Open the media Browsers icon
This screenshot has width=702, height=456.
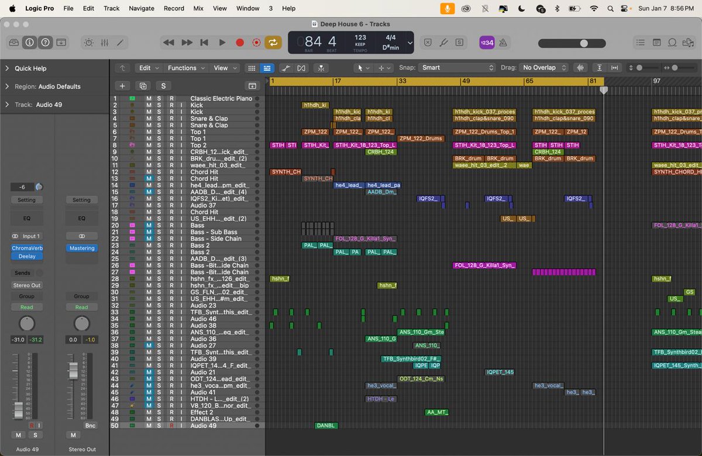click(x=688, y=43)
